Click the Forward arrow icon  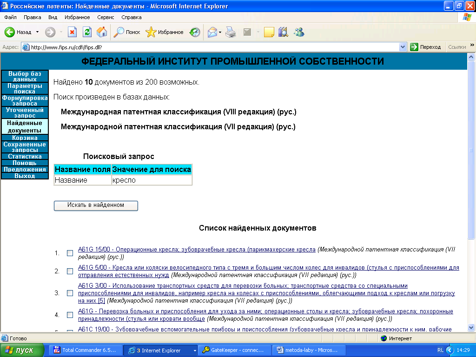[x=50, y=32]
